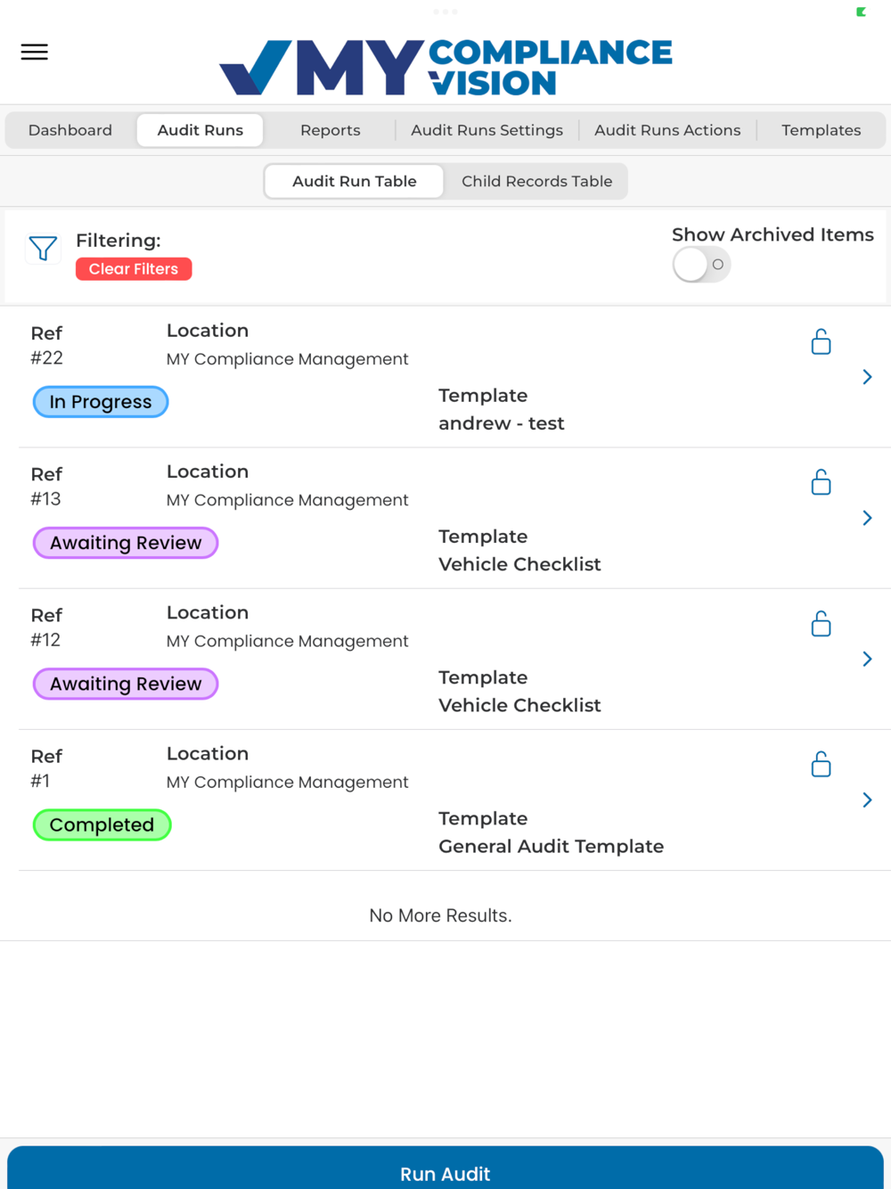Open audit #1 using its chevron

point(867,799)
